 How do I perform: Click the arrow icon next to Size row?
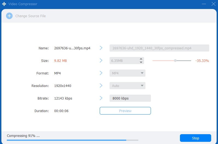point(101,61)
